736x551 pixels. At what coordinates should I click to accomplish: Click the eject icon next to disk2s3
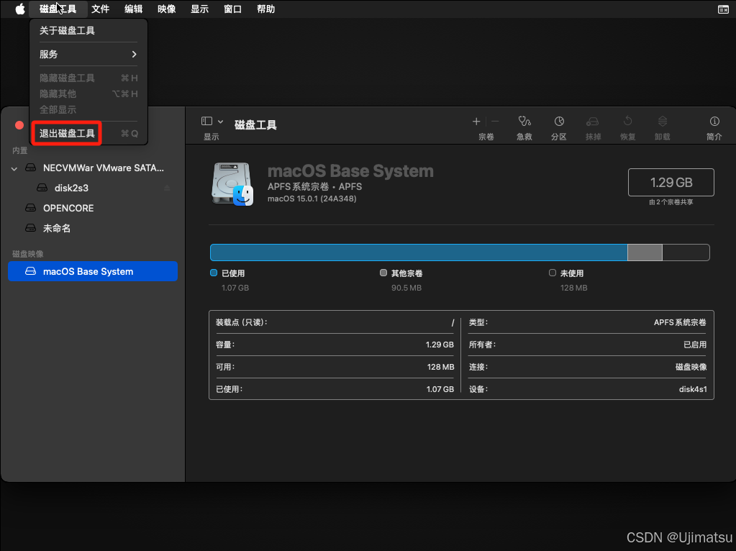[x=167, y=188]
